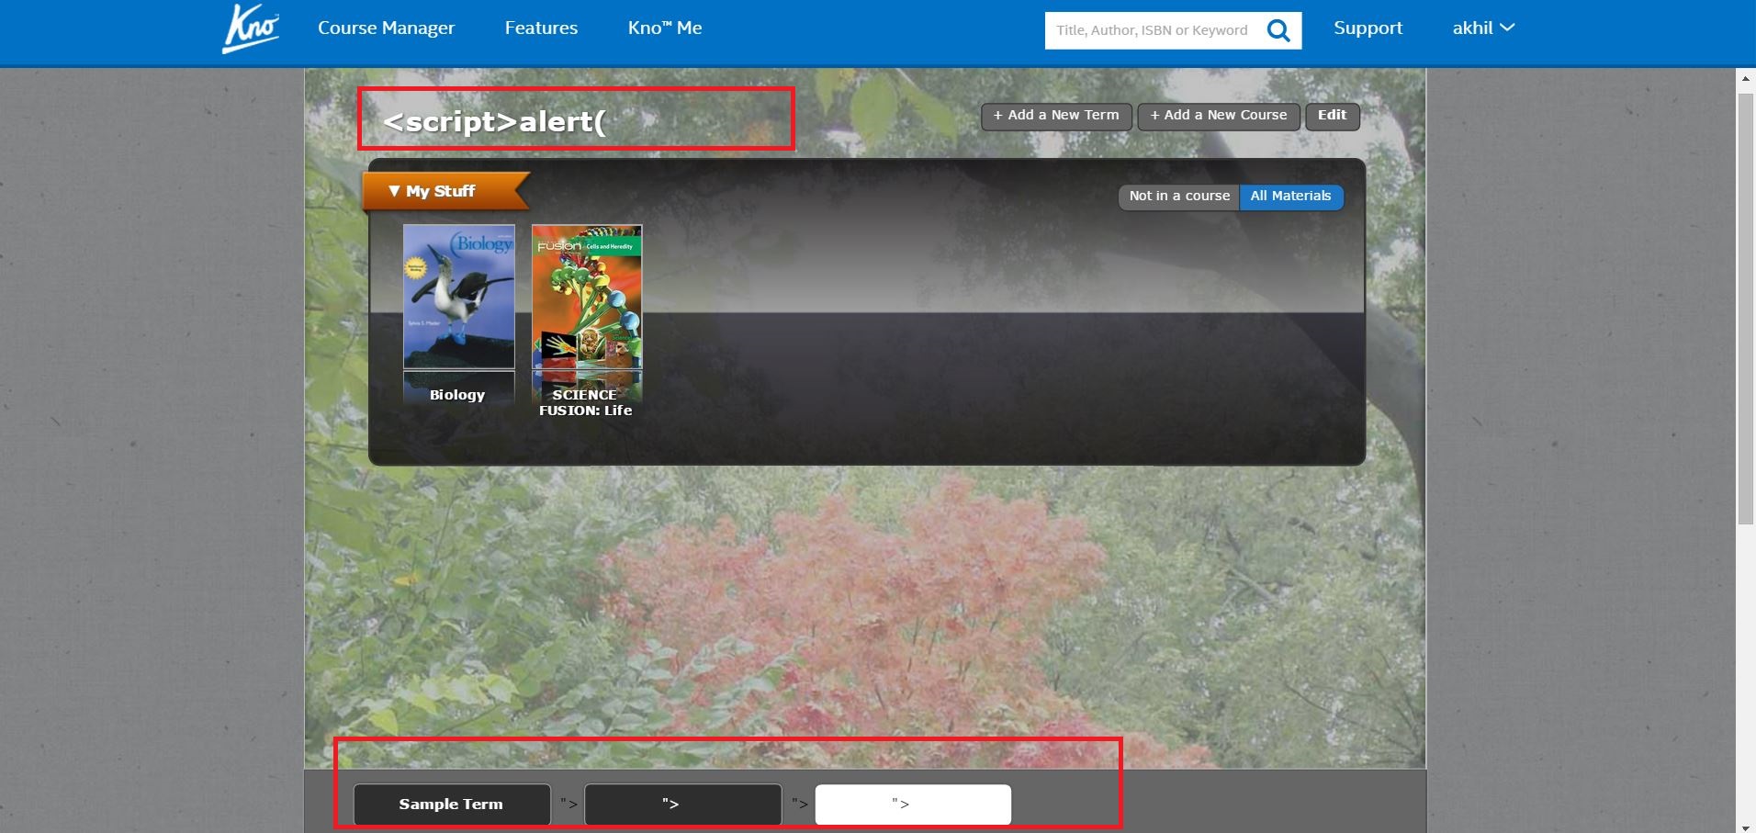Go to Kno Me
The width and height of the screenshot is (1756, 833).
click(x=665, y=28)
